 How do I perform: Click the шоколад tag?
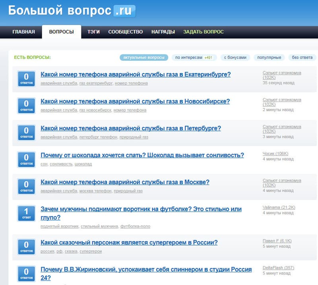(83, 164)
